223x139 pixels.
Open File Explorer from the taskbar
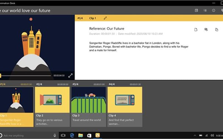point(81,135)
